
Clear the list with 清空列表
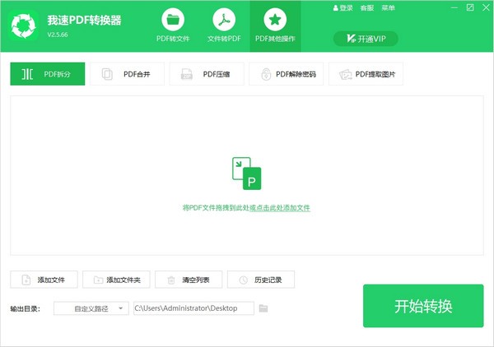[x=188, y=280]
